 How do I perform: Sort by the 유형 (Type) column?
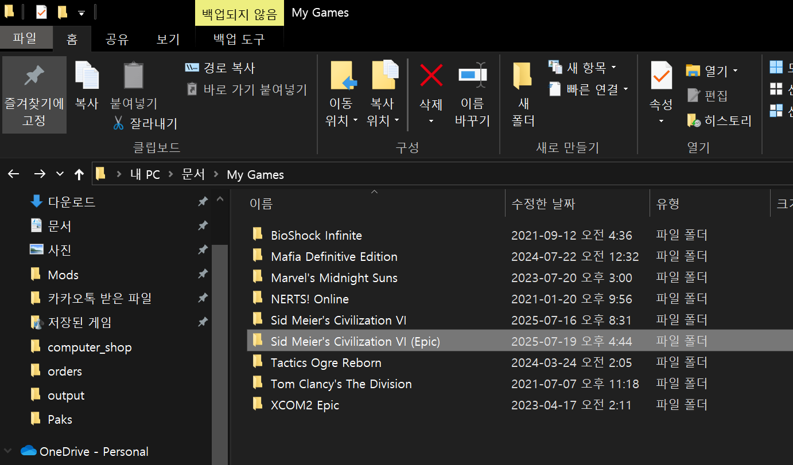coord(710,204)
